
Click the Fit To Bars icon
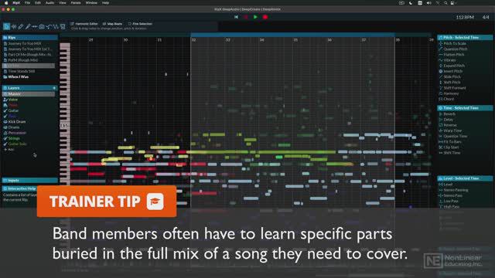click(x=441, y=142)
